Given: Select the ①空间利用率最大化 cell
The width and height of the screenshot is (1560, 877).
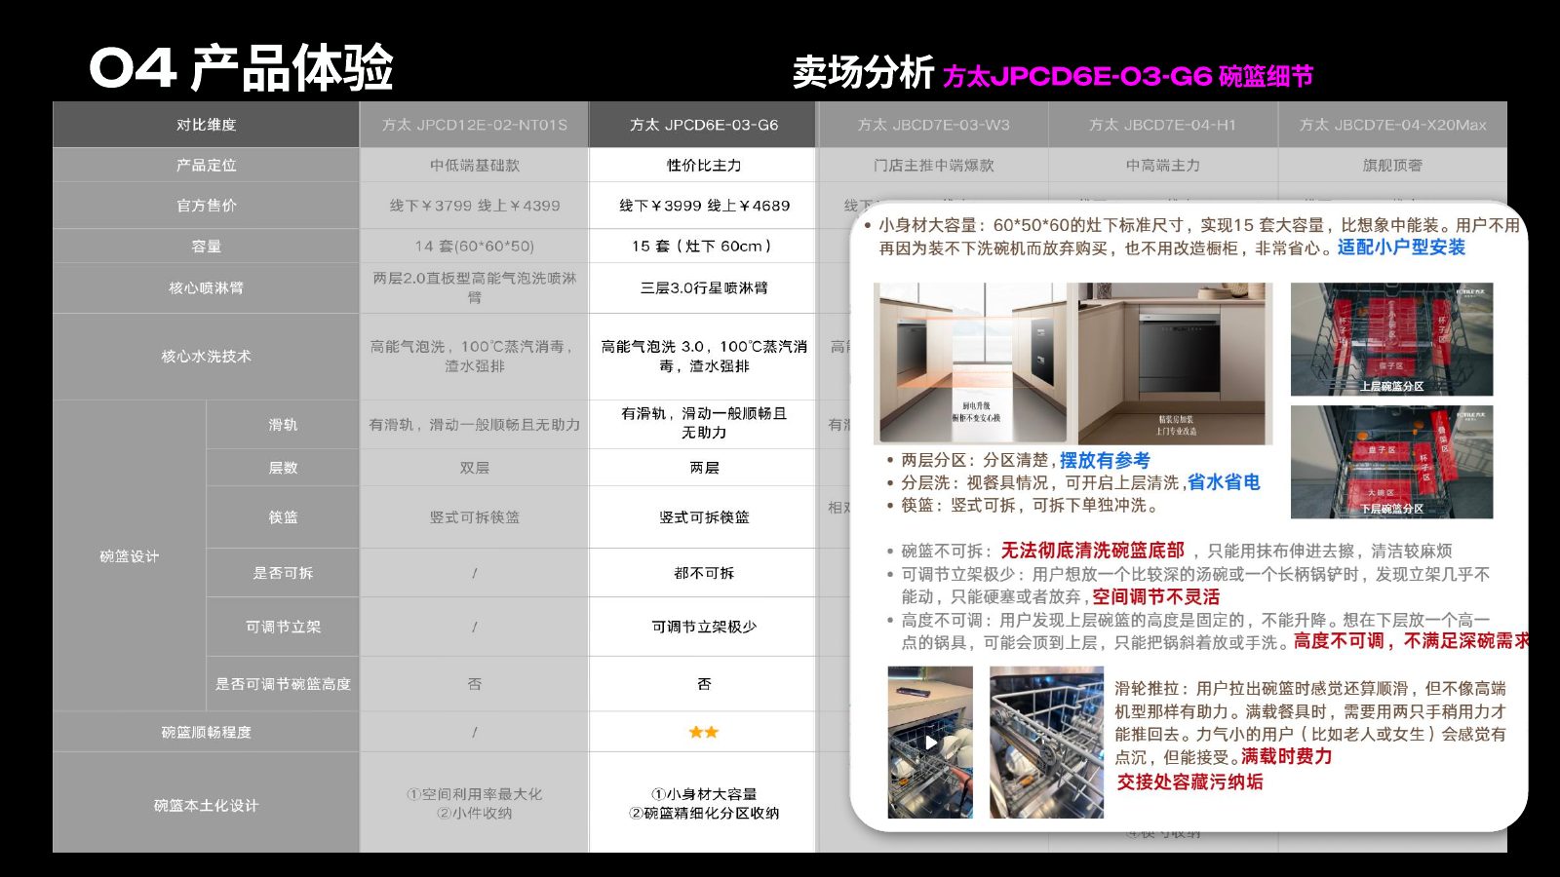Looking at the screenshot, I should click(474, 803).
